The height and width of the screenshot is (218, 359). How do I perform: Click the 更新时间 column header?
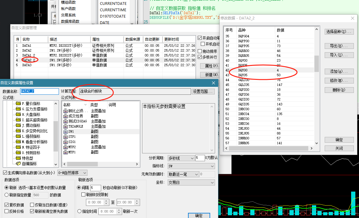179,39
